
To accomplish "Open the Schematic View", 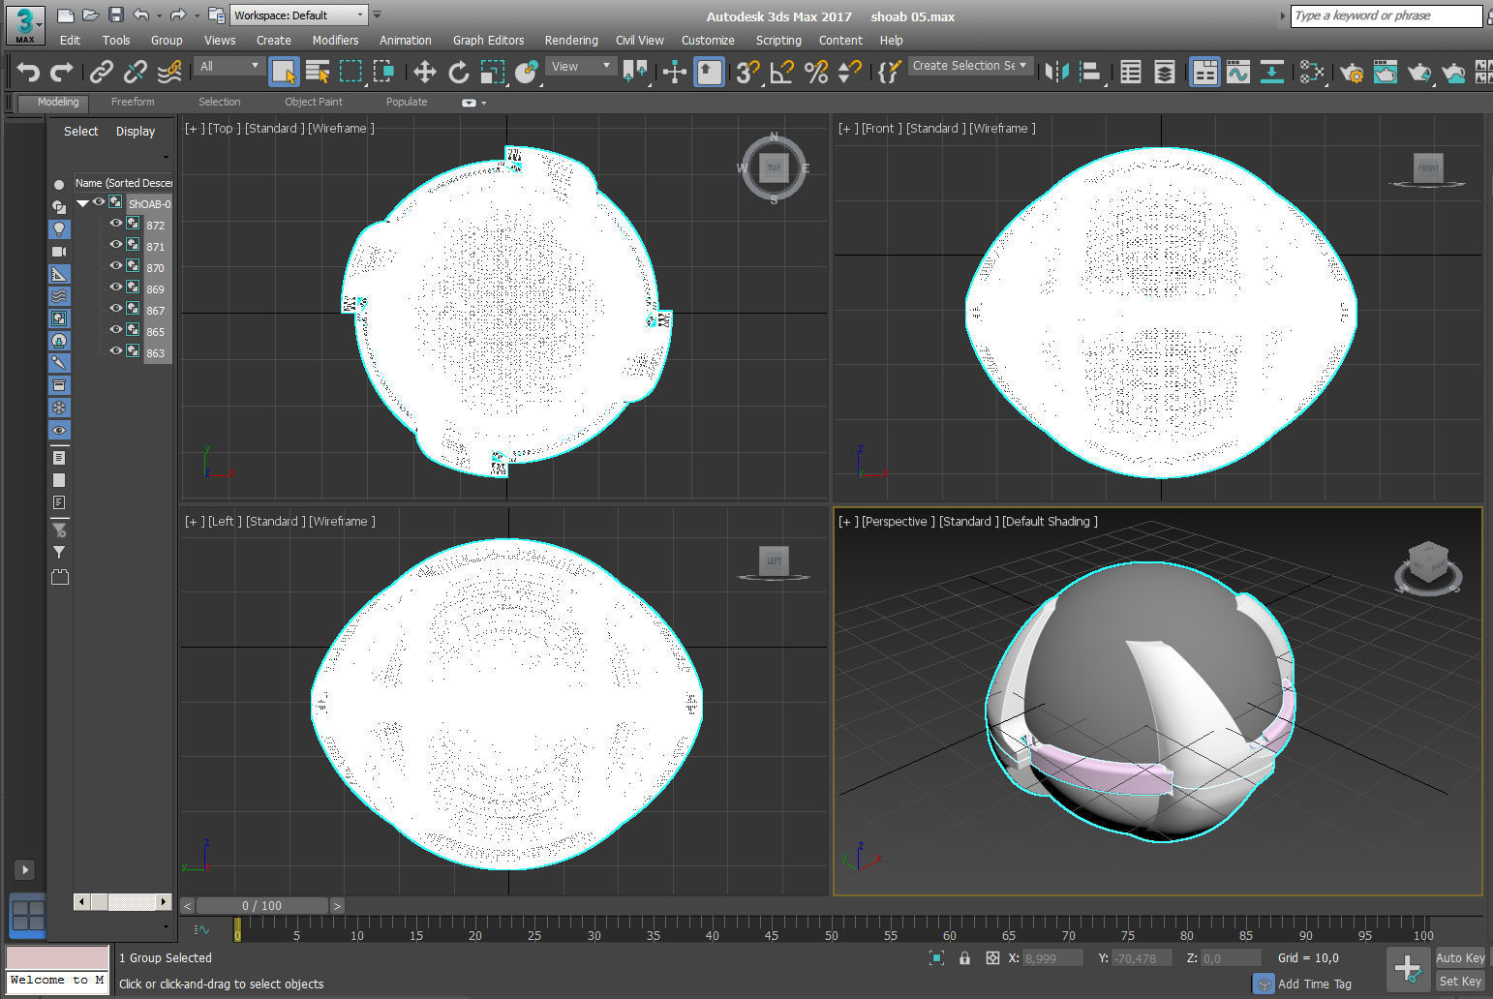I will pyautogui.click(x=1272, y=72).
